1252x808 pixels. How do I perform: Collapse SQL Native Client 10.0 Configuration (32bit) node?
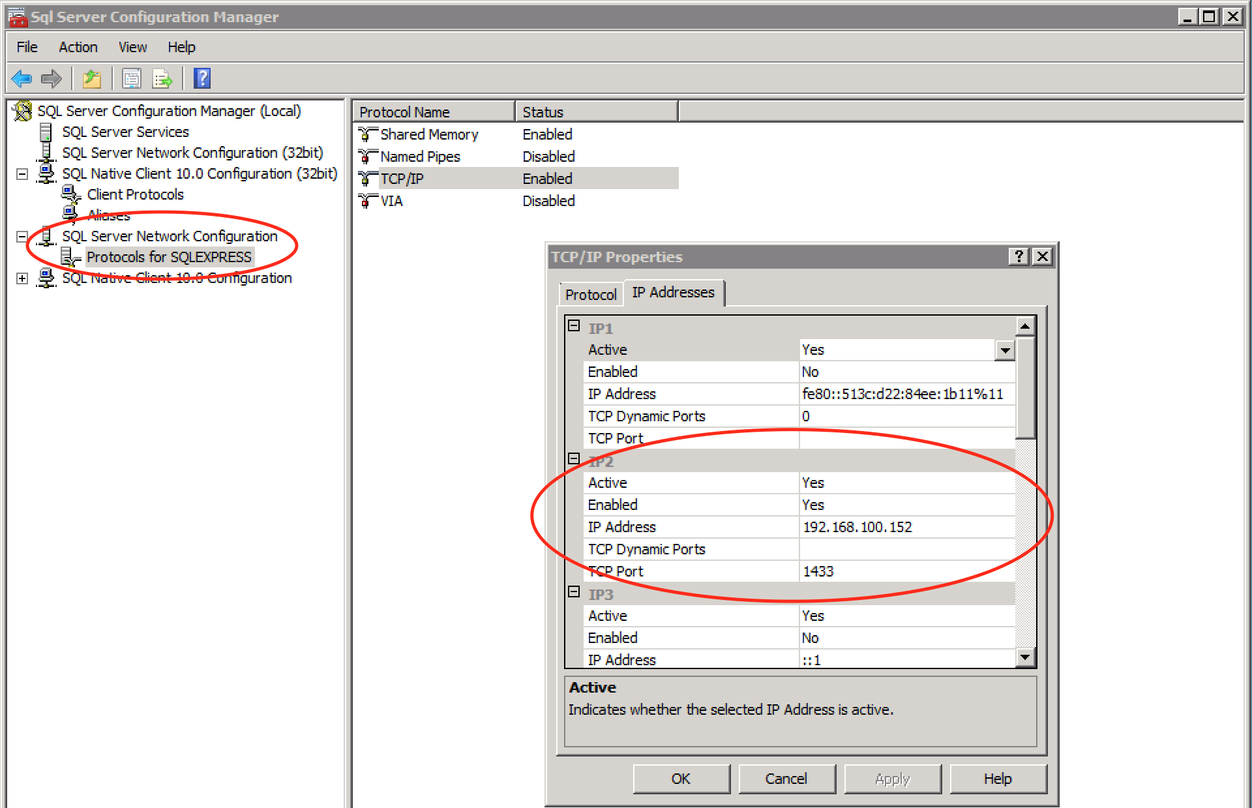tap(22, 174)
